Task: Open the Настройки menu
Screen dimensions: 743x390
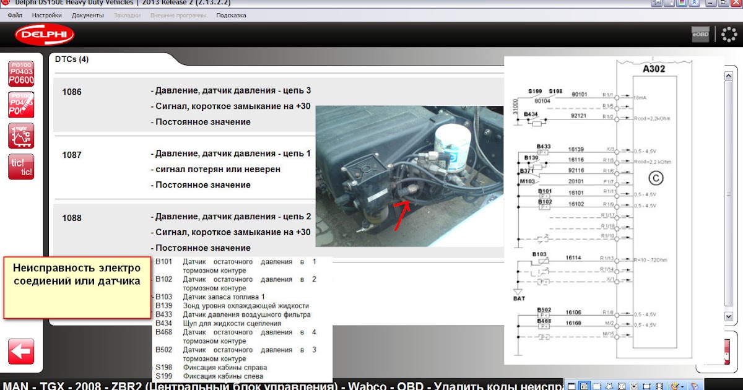Action: [46, 15]
